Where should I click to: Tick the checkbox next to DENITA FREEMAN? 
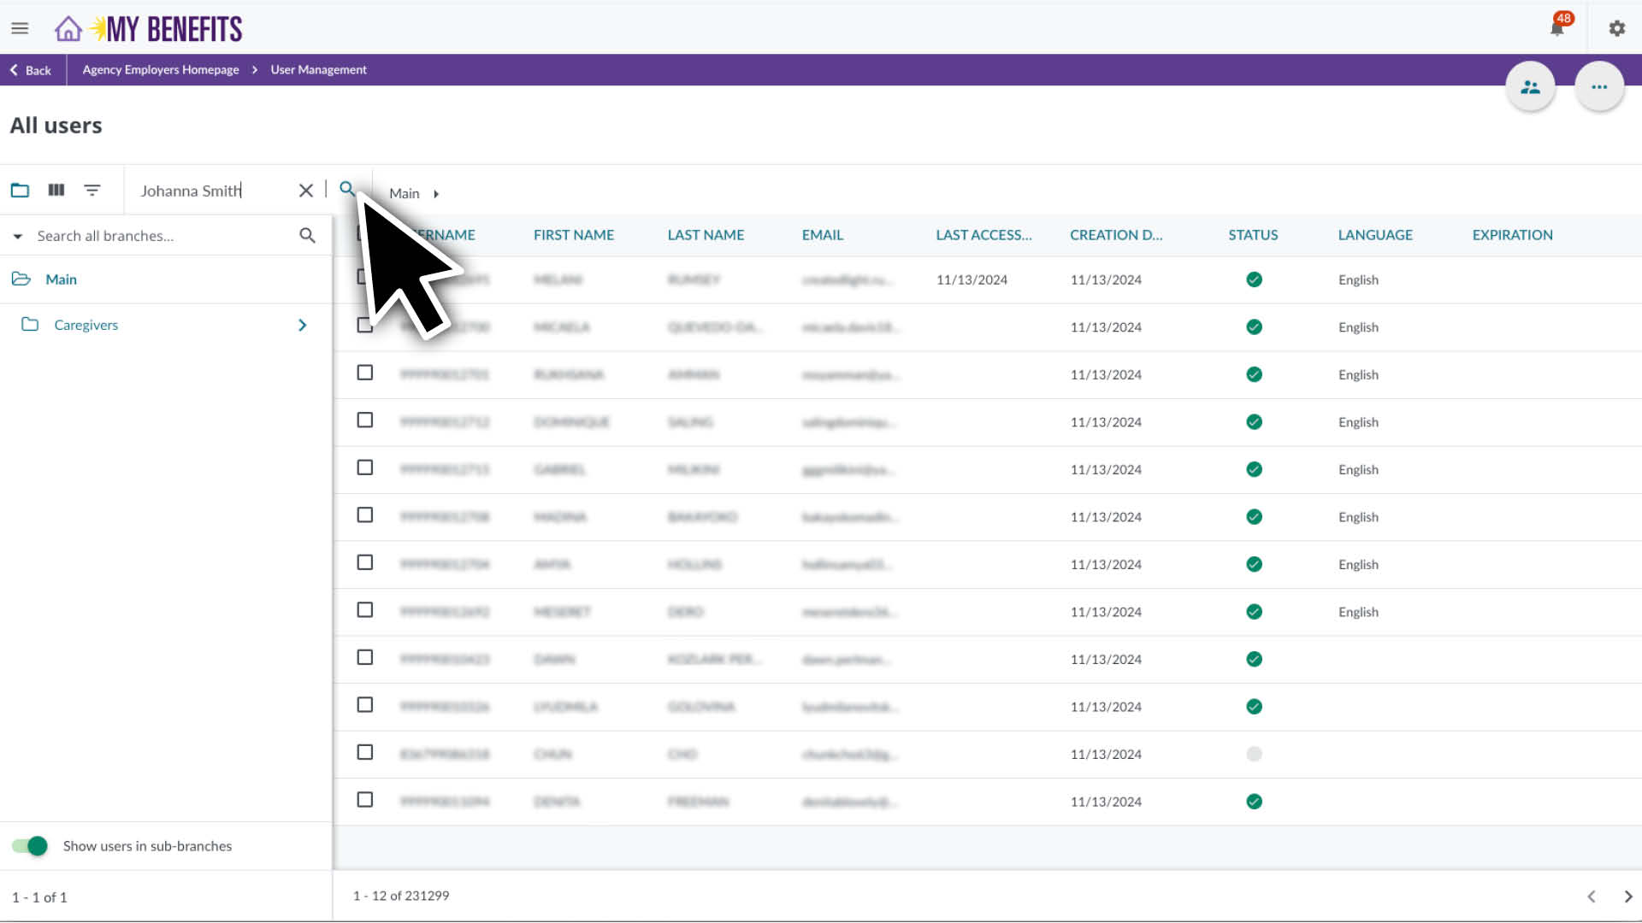click(365, 799)
